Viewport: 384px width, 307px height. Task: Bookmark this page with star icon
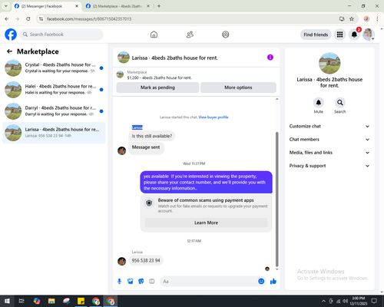[x=352, y=18]
